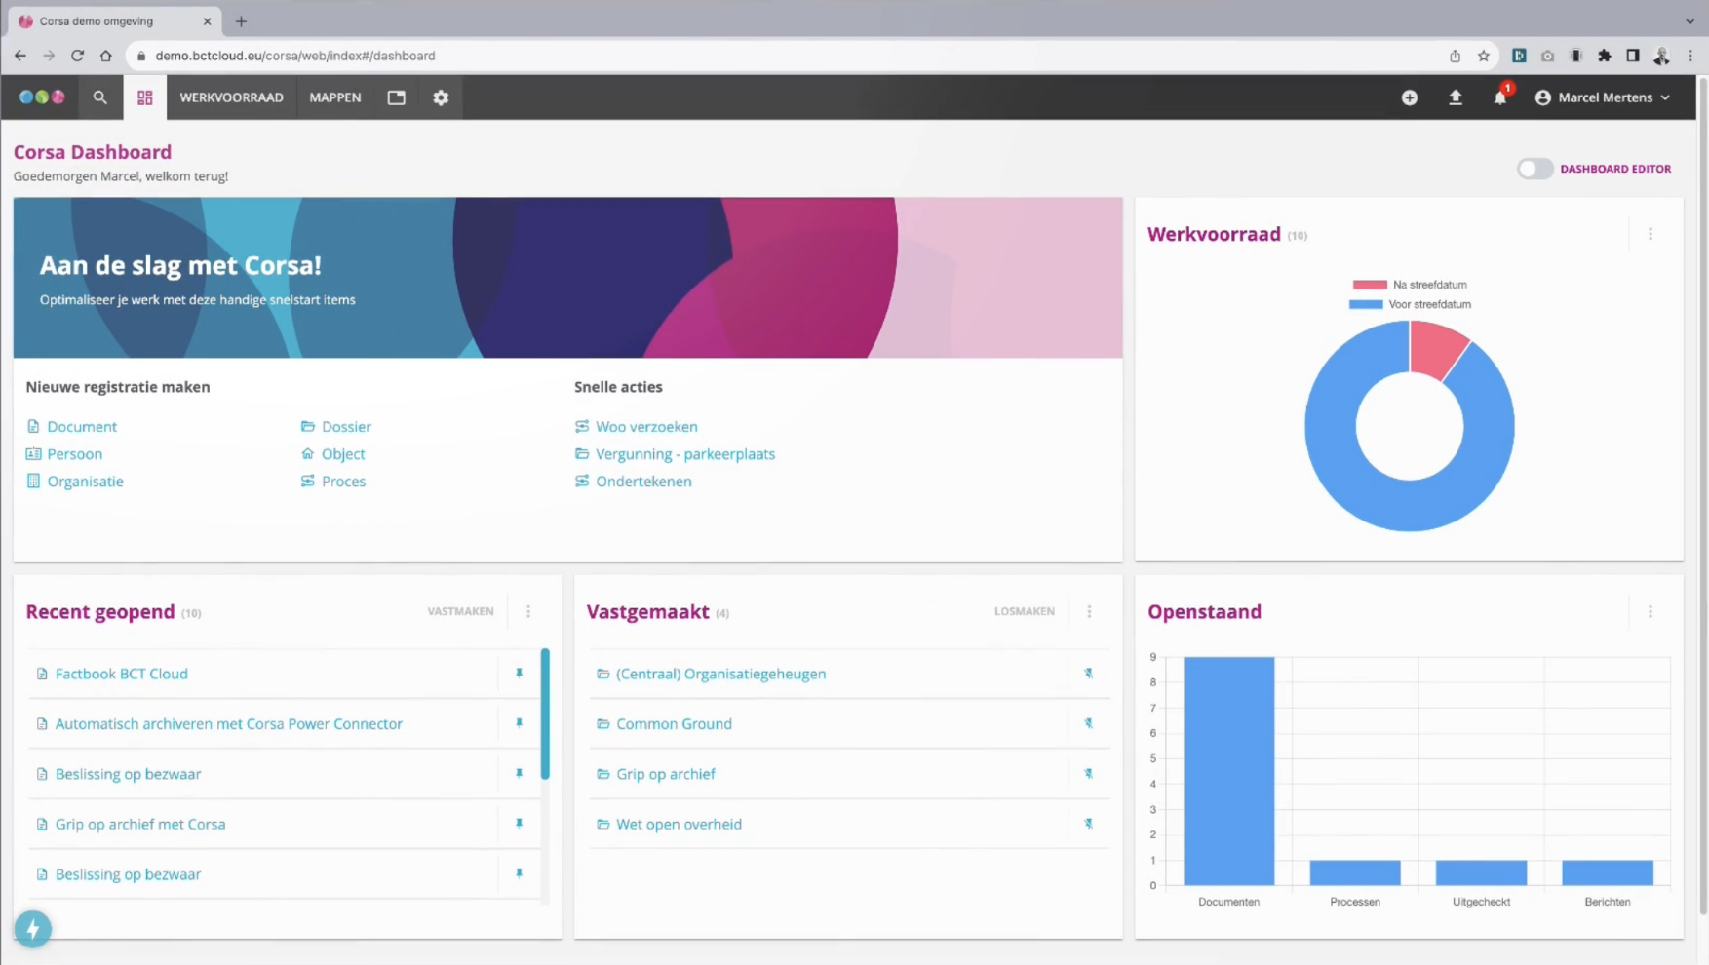Click the browser home button

105,56
